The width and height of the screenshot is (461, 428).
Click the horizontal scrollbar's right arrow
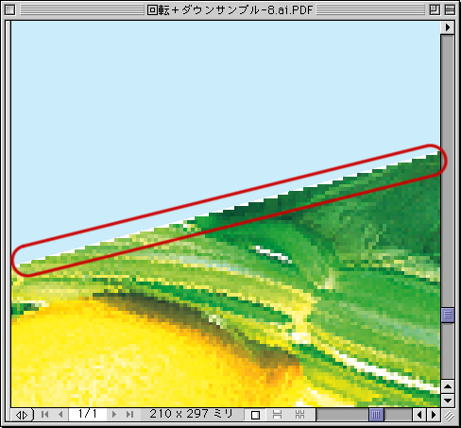434,415
